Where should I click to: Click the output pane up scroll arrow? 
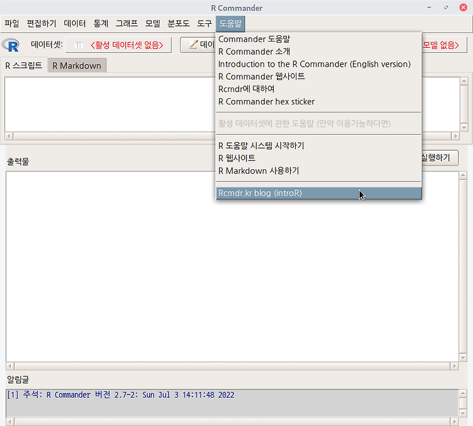(x=463, y=175)
